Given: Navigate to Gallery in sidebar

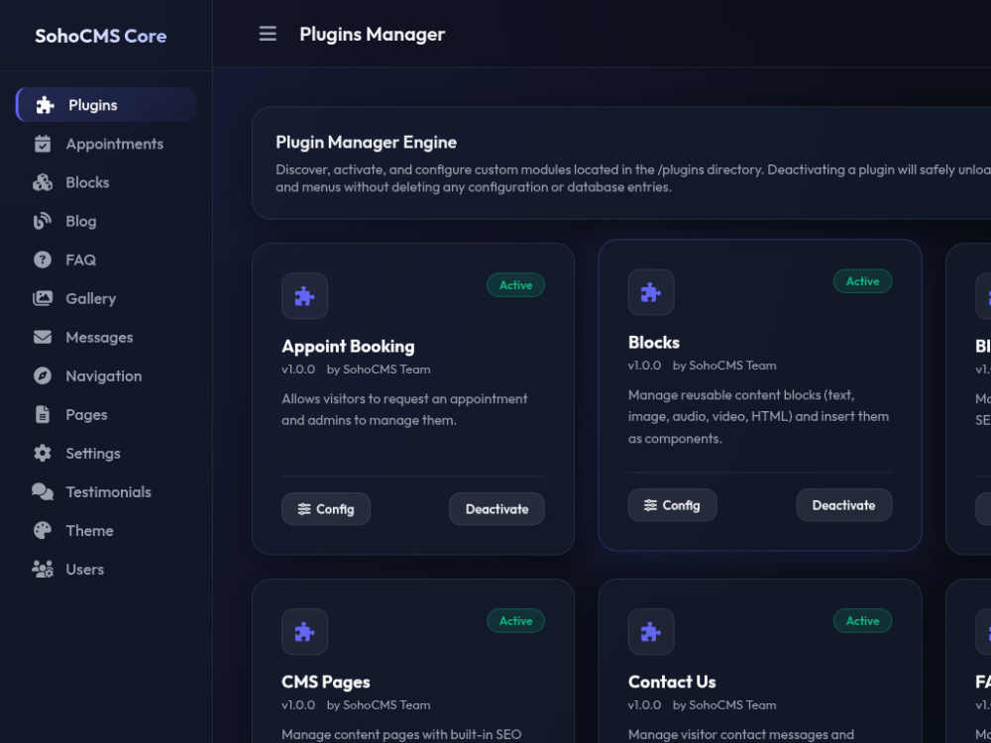Looking at the screenshot, I should pyautogui.click(x=106, y=298).
